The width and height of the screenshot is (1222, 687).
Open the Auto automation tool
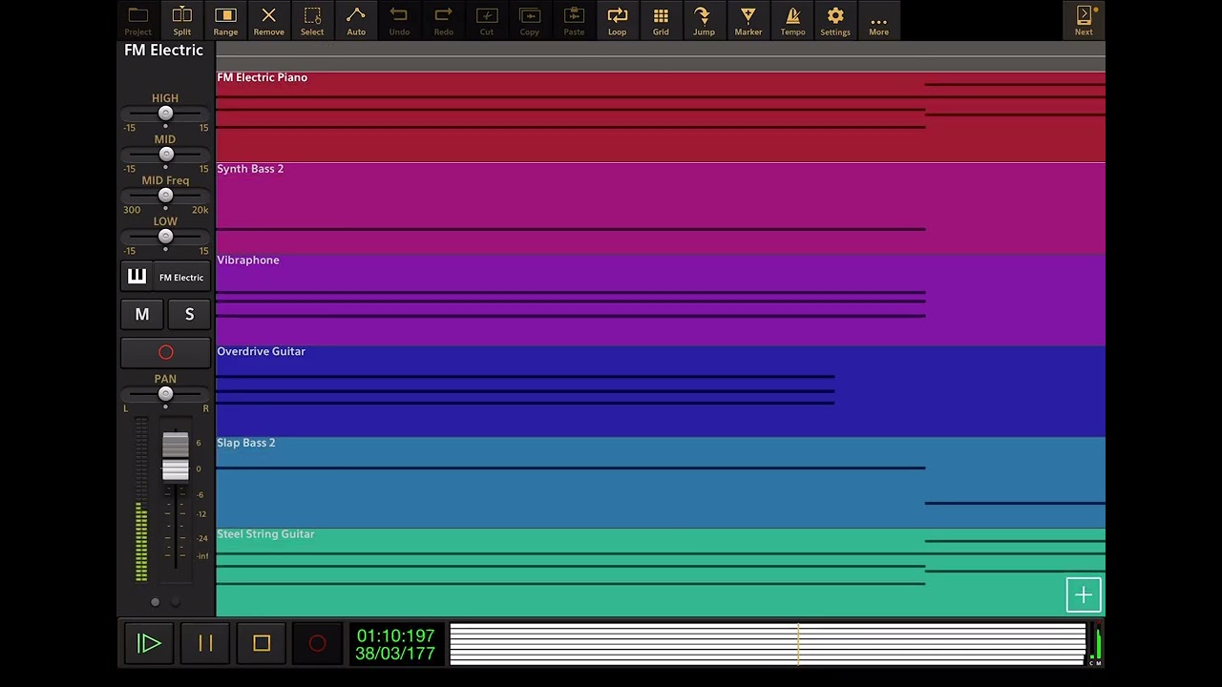click(356, 20)
